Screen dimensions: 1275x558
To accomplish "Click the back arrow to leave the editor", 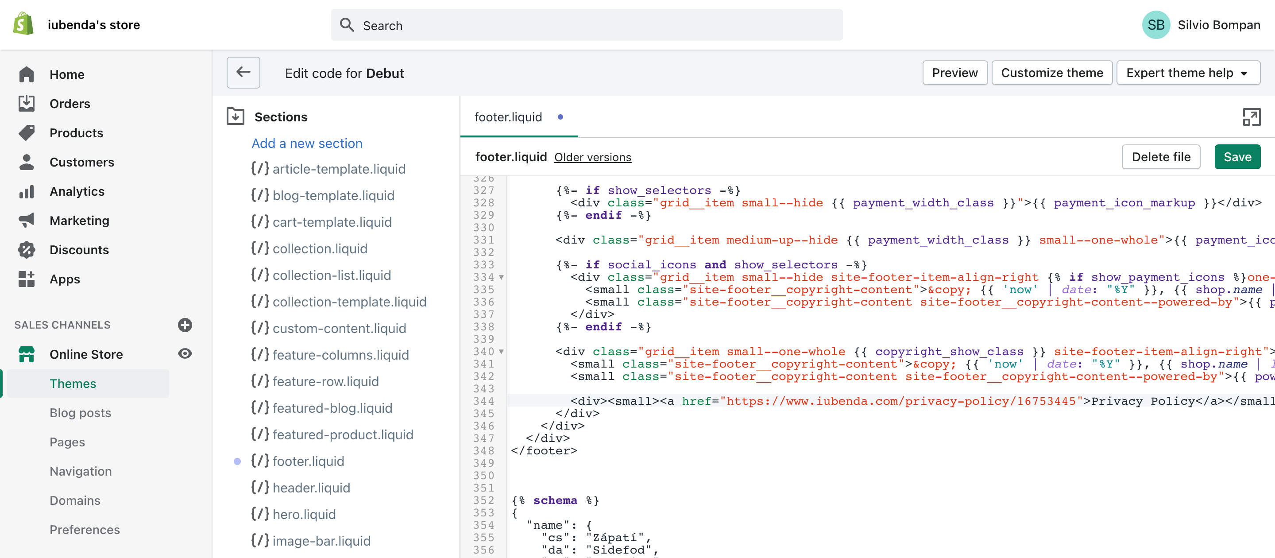I will (x=243, y=72).
